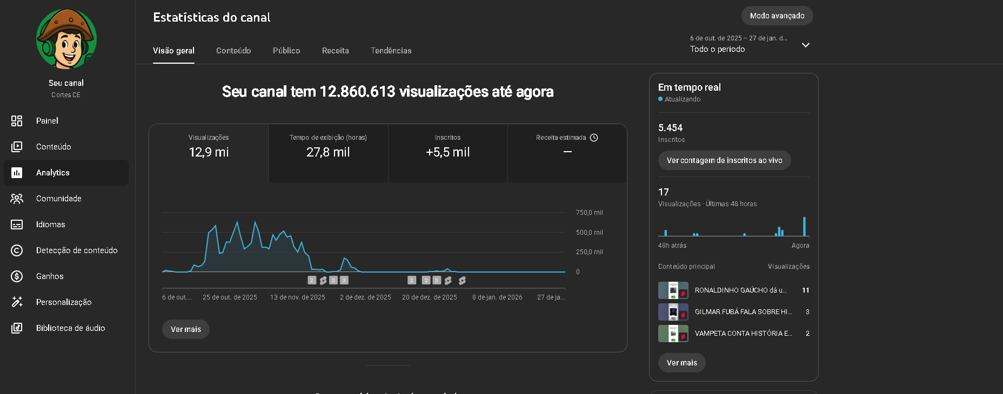
Task: Click the Modo avançado button
Action: [777, 16]
